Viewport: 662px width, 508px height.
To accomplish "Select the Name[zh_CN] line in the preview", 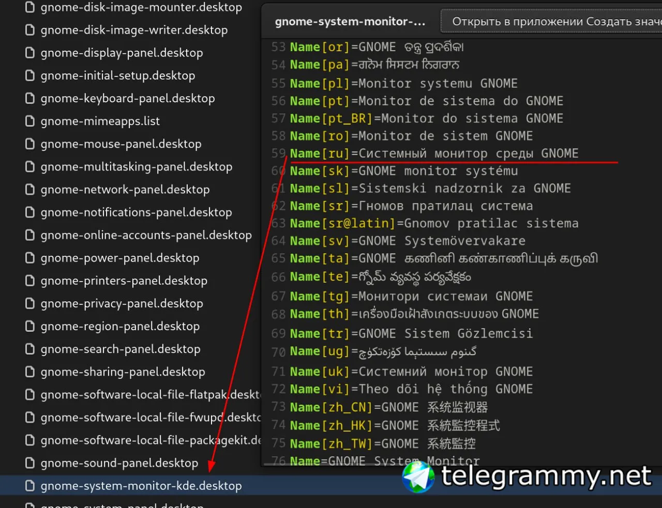I will coord(389,407).
